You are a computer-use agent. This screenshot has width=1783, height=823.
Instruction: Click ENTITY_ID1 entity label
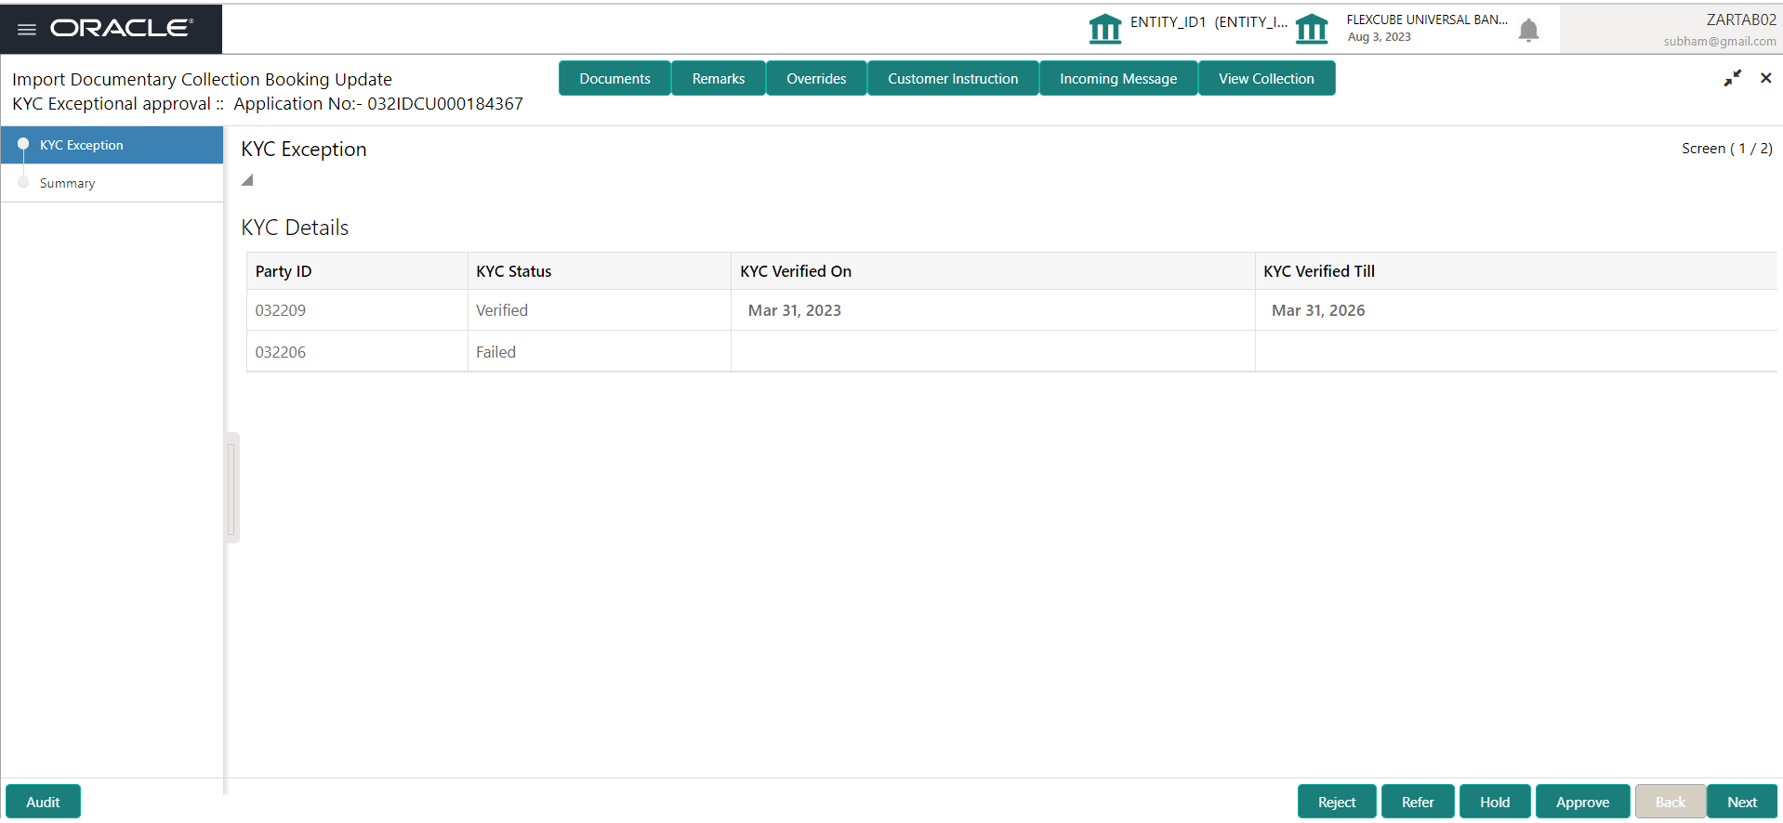tap(1208, 22)
